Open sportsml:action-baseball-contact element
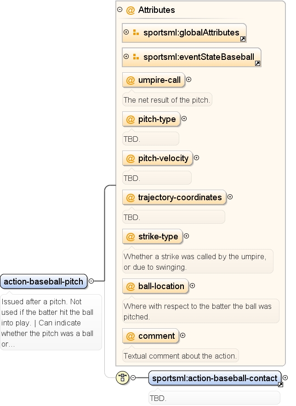This screenshot has height=406, width=296. pyautogui.click(x=215, y=378)
